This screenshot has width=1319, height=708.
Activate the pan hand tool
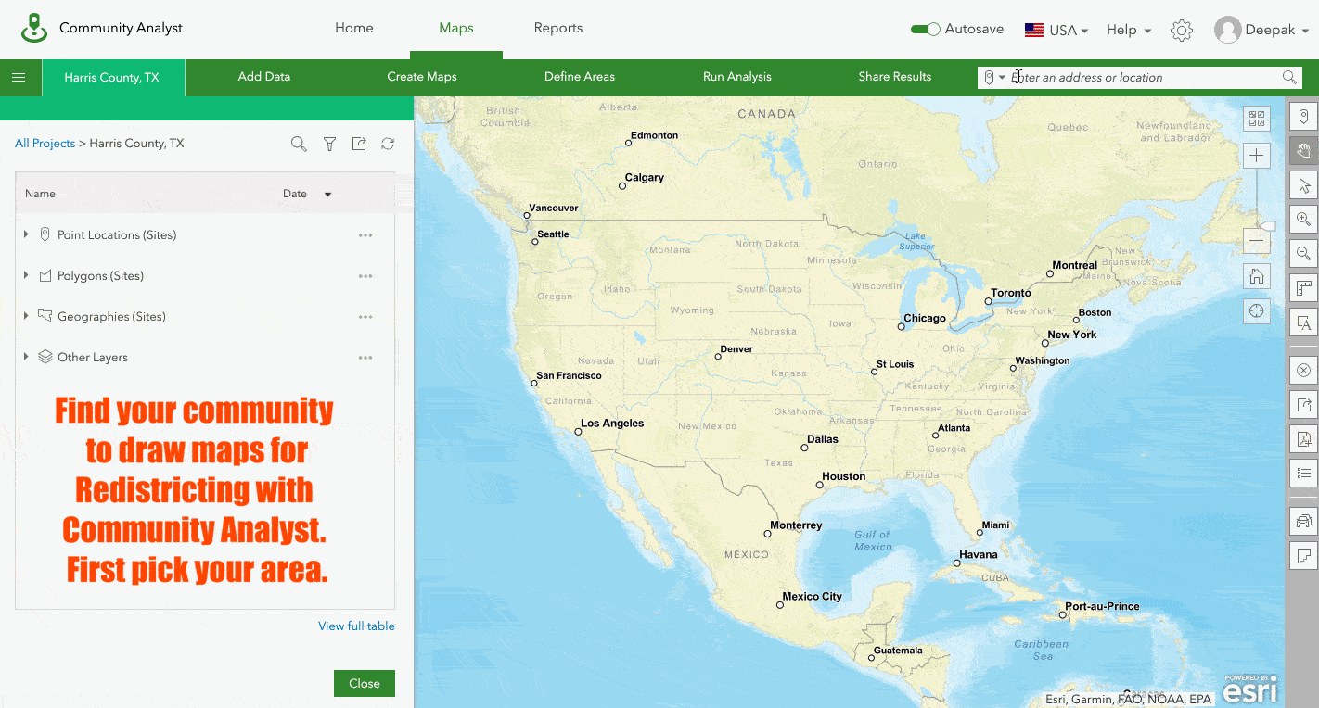tap(1303, 151)
